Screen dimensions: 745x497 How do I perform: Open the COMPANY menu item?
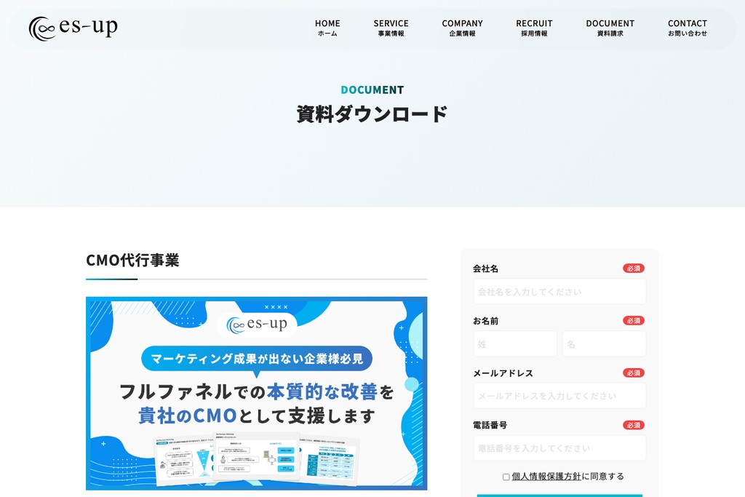[462, 28]
